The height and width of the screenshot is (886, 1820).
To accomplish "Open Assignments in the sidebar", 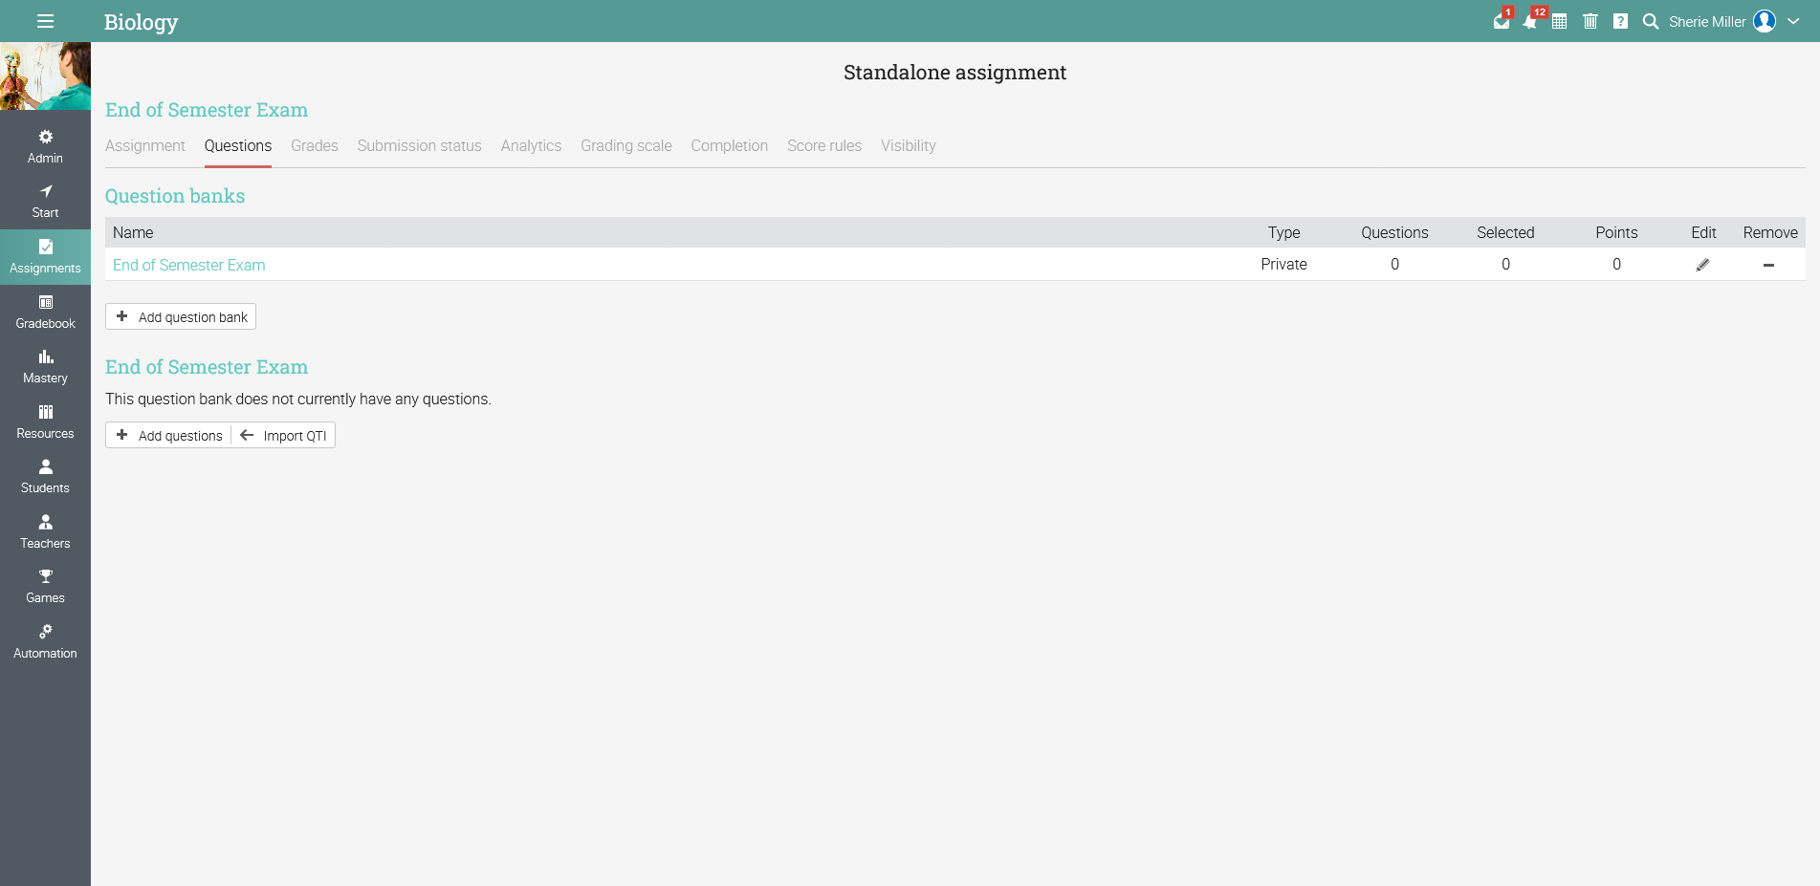I will pyautogui.click(x=45, y=257).
